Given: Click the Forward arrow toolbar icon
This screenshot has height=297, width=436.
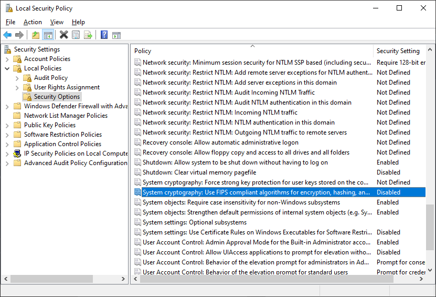Looking at the screenshot, I should coord(19,35).
